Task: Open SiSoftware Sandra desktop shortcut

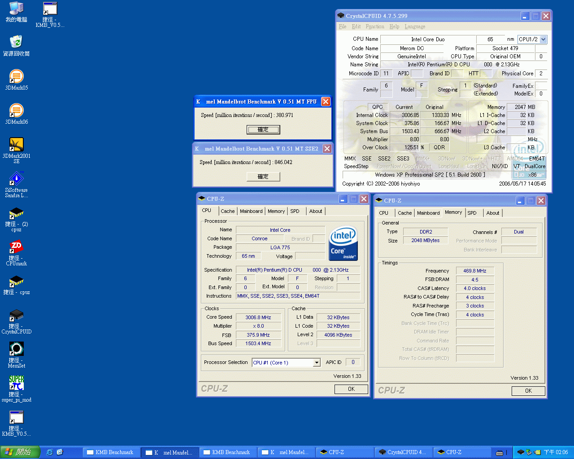Action: [16, 179]
